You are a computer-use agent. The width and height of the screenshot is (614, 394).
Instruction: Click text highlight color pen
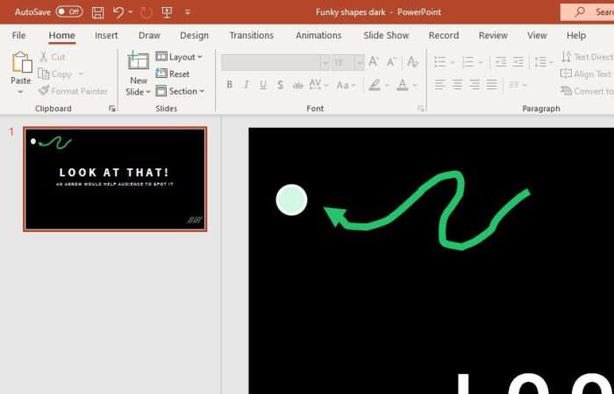click(375, 85)
